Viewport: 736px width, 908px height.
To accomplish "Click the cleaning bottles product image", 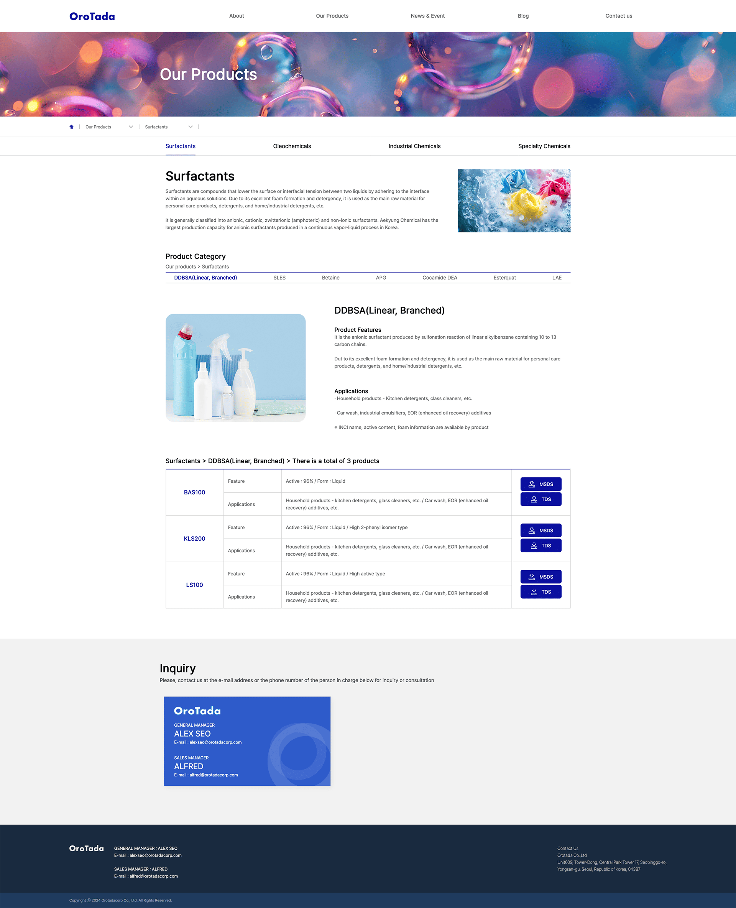I will point(235,368).
